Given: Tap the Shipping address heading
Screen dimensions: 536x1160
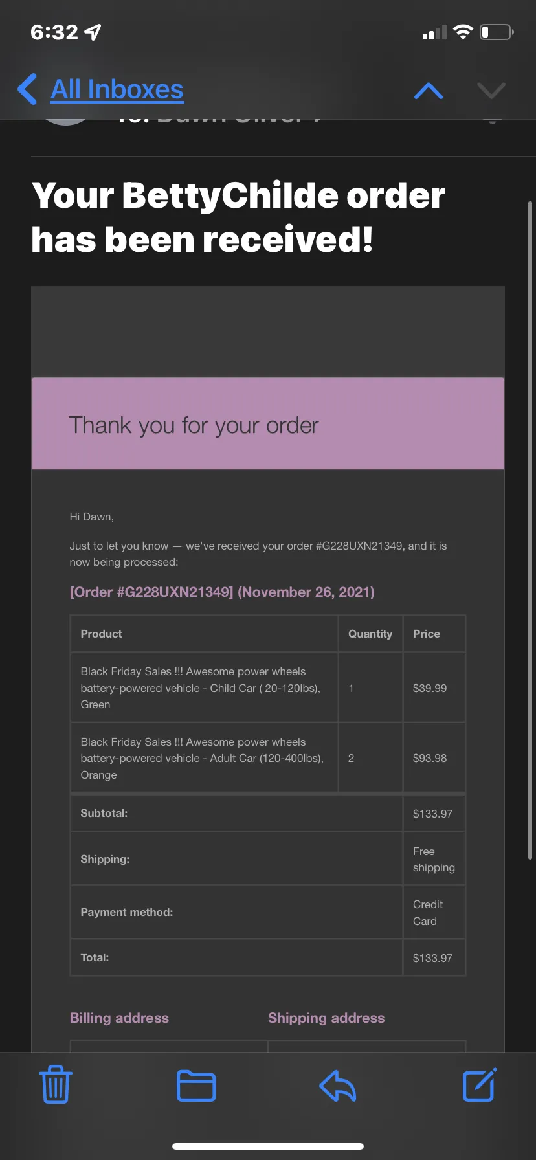Looking at the screenshot, I should [326, 1018].
